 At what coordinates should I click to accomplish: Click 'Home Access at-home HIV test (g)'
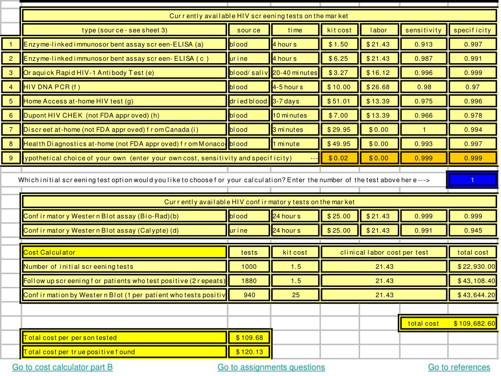(124, 101)
